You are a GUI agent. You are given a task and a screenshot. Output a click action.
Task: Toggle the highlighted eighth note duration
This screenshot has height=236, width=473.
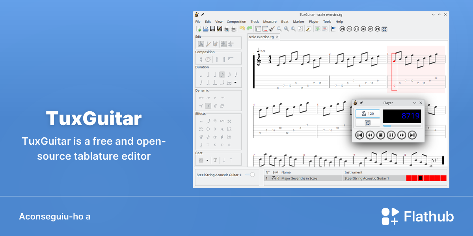coord(222,75)
